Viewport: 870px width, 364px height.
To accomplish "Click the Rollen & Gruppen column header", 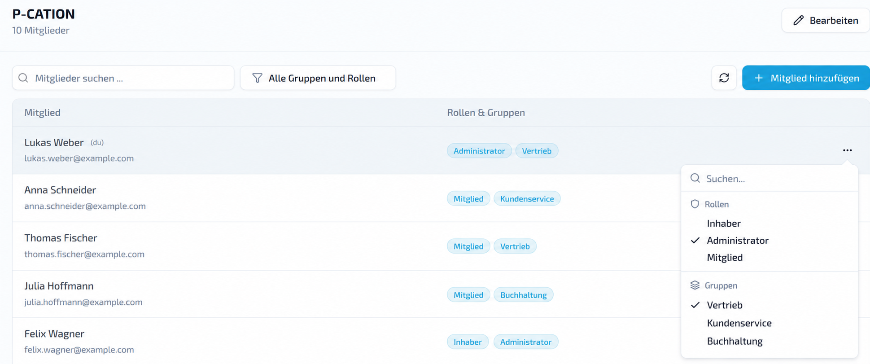I will 486,113.
